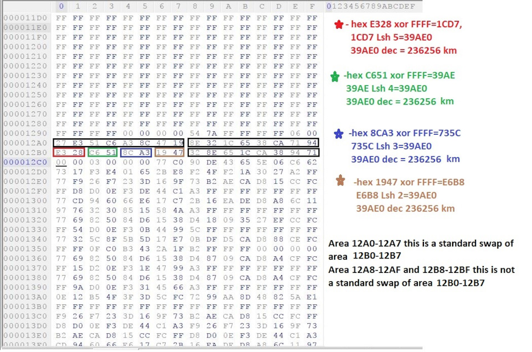532x352 pixels.
Task: Select byte 77 in row 000012C0
Action: click(x=161, y=162)
